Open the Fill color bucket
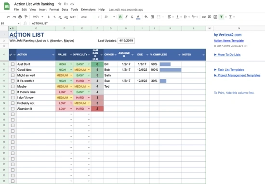Image resolution: width=265 pixels, height=184 pixels. tap(146, 17)
